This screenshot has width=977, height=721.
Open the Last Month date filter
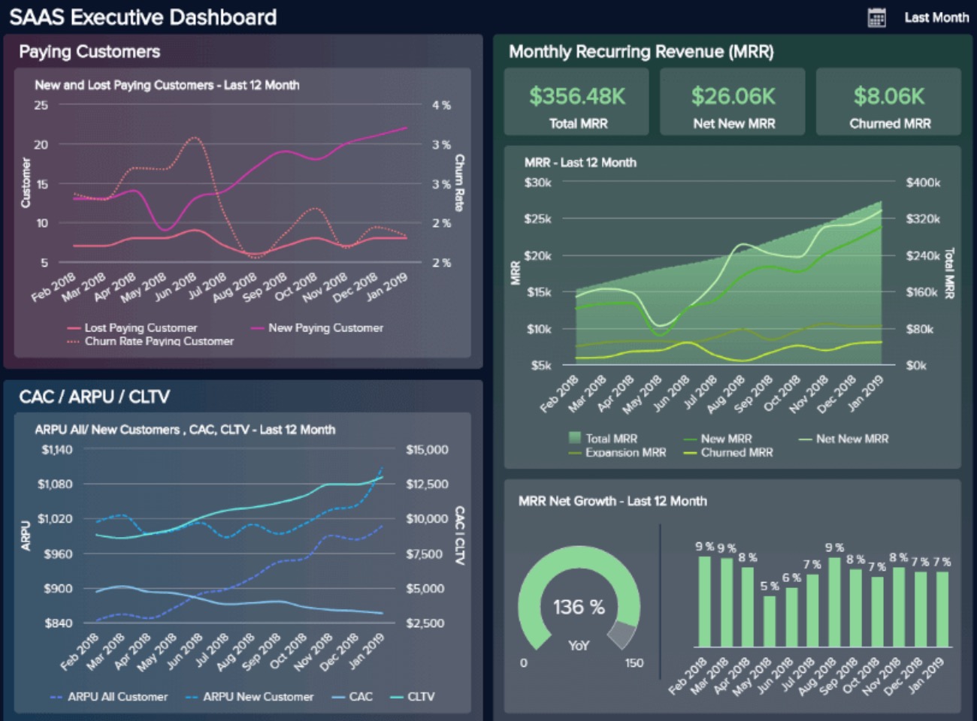tap(936, 17)
